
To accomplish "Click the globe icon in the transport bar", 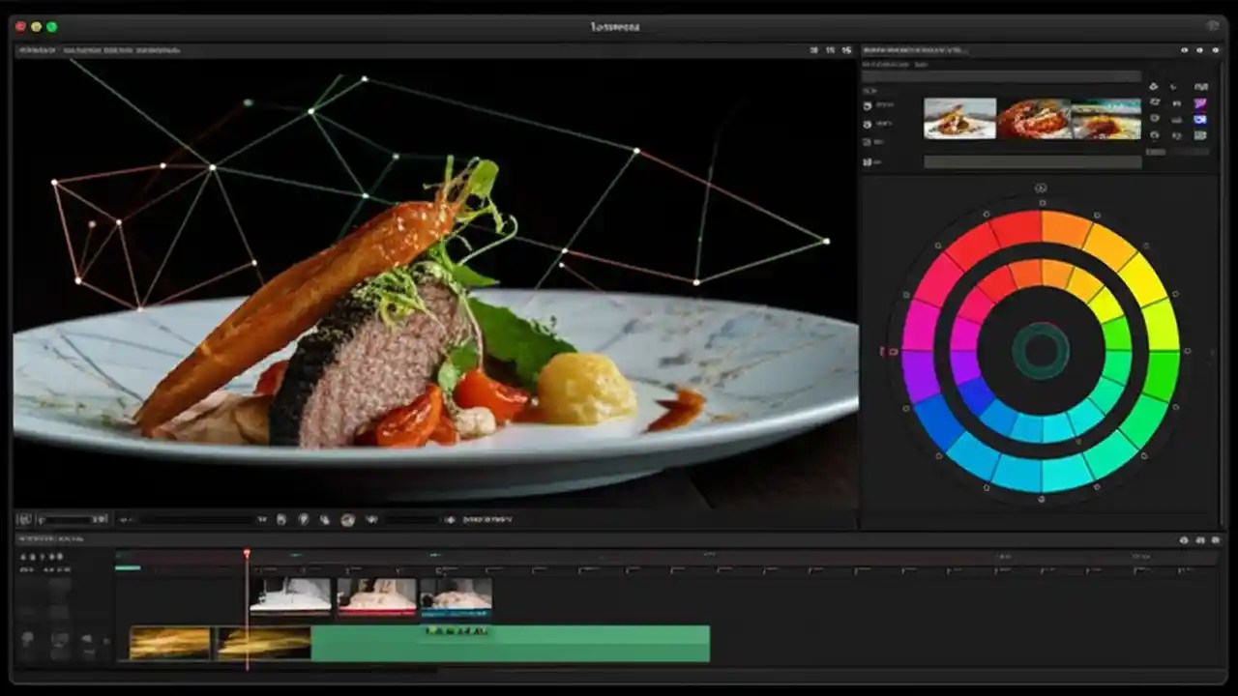I will pyautogui.click(x=348, y=519).
